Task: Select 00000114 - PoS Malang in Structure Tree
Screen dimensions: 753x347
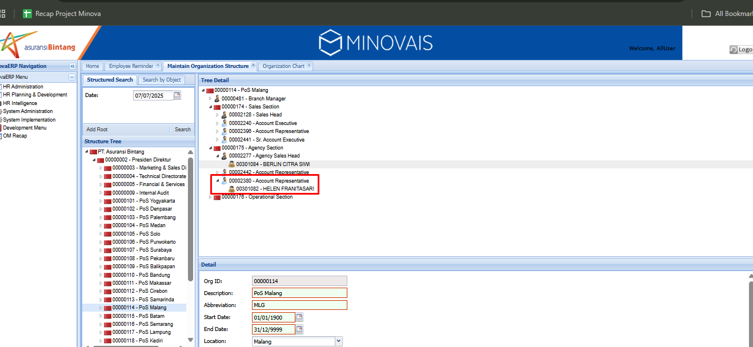Action: point(134,308)
